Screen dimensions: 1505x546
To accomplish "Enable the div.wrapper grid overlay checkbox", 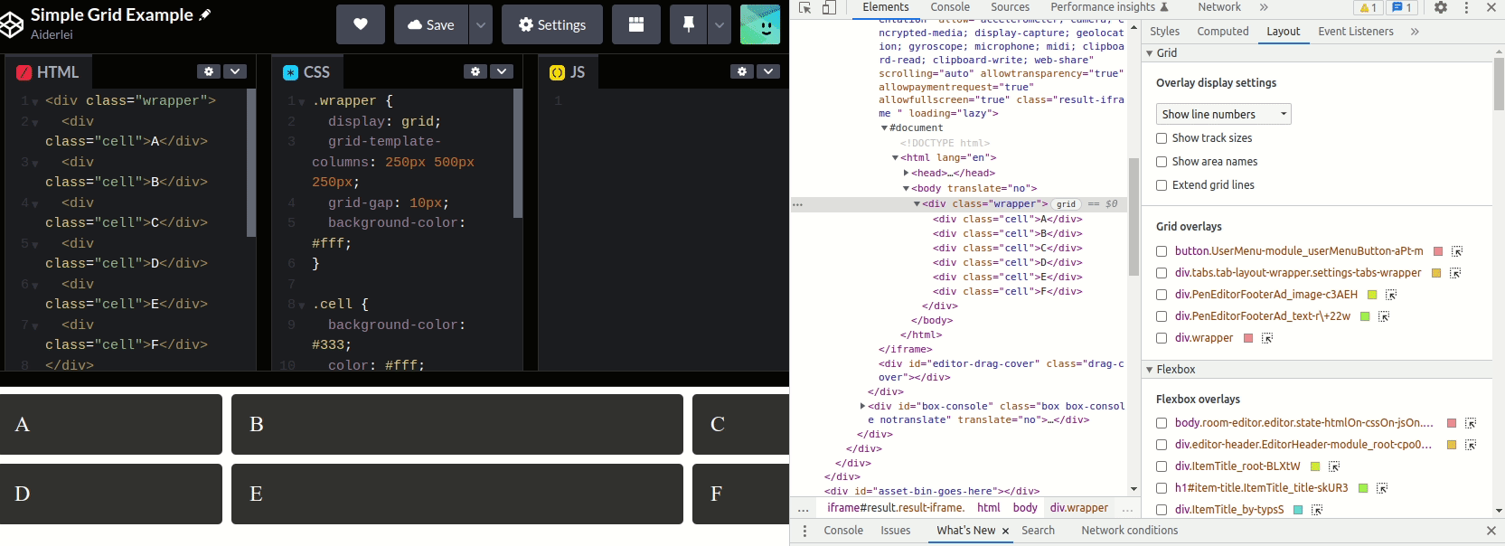I will pyautogui.click(x=1162, y=338).
